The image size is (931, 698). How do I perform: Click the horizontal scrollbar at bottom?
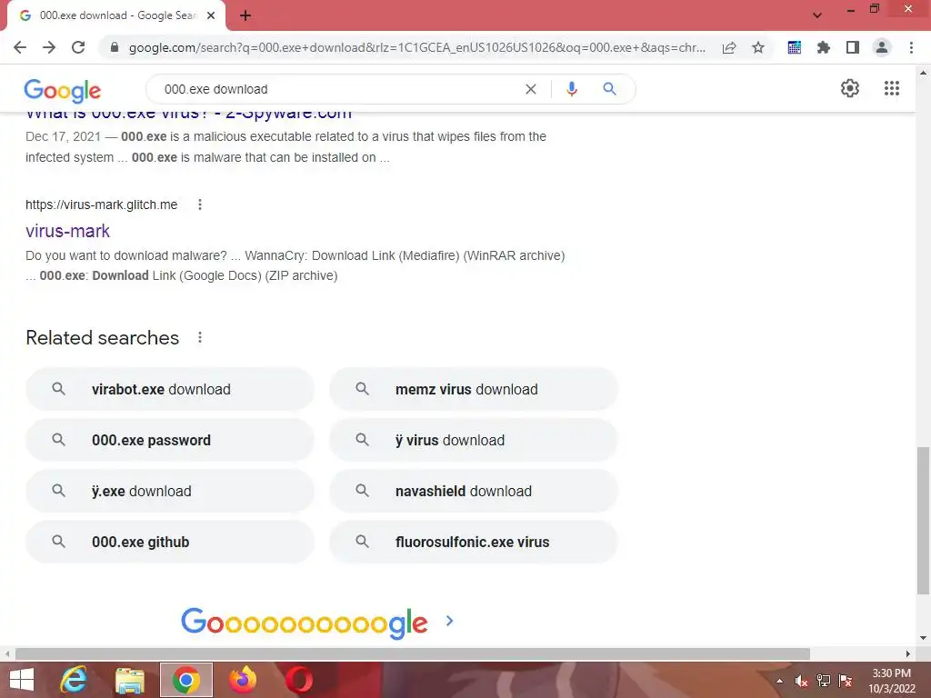click(413, 653)
